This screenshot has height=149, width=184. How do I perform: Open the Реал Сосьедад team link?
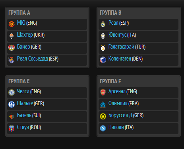click(33, 59)
